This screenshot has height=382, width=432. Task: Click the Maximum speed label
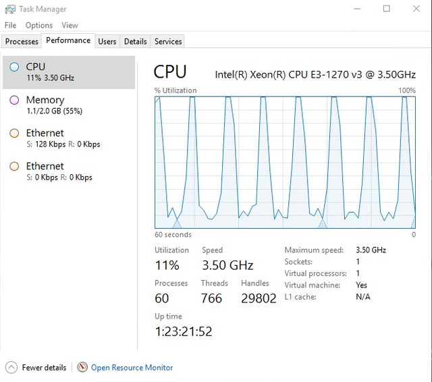(x=314, y=250)
